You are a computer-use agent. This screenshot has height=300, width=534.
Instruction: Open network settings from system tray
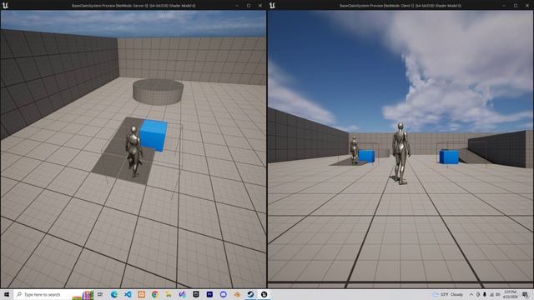pos(491,294)
